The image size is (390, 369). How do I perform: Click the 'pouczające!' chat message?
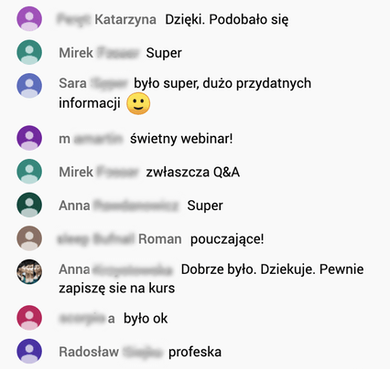[227, 239]
